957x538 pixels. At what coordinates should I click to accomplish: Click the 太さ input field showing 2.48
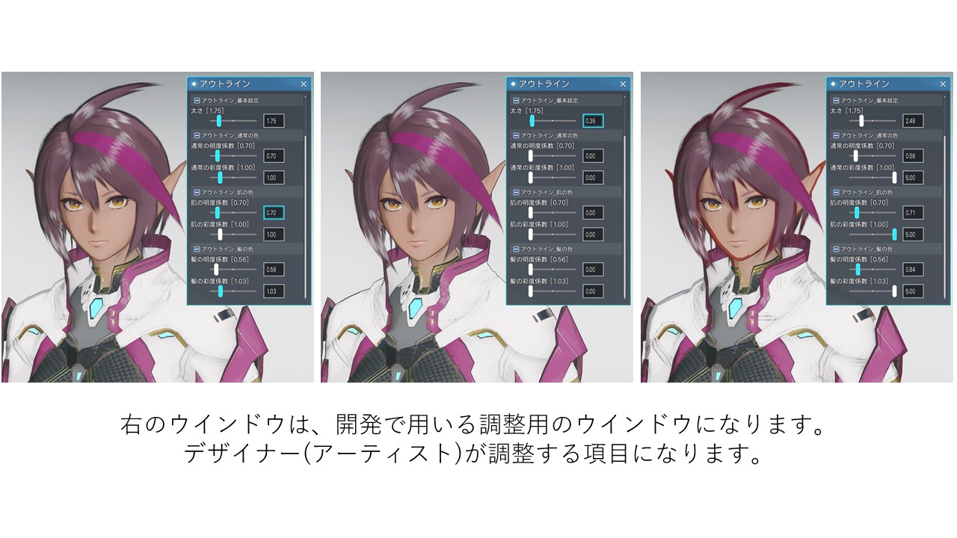coord(912,120)
